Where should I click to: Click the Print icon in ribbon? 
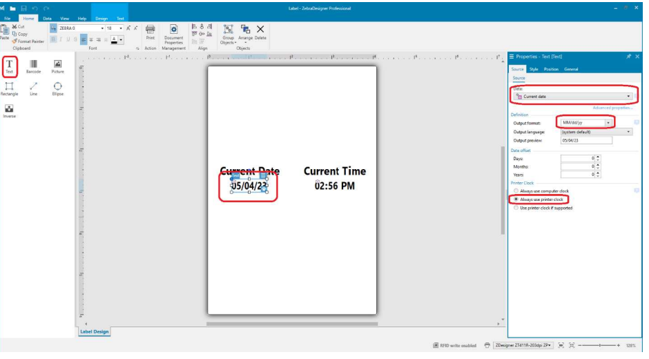(150, 32)
